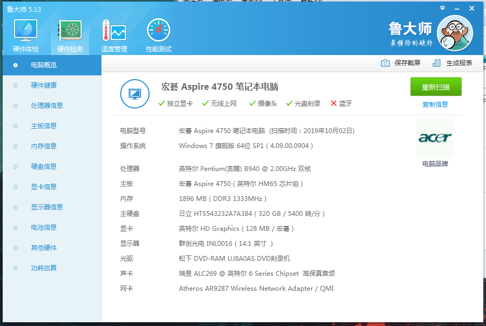Open the title bar dropdown menu arrow
Screen dimensions: 486x326
click(x=442, y=9)
